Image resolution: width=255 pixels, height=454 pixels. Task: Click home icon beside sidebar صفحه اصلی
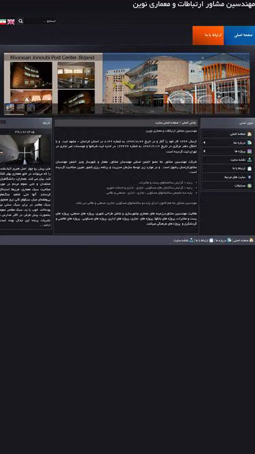(x=250, y=134)
